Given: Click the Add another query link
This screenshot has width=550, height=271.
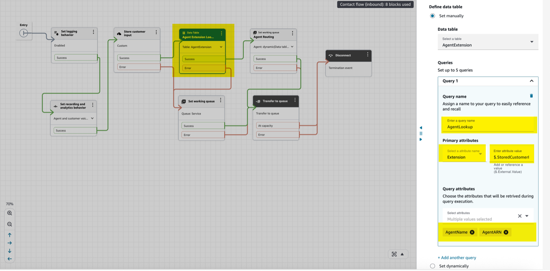Looking at the screenshot, I should [x=457, y=258].
